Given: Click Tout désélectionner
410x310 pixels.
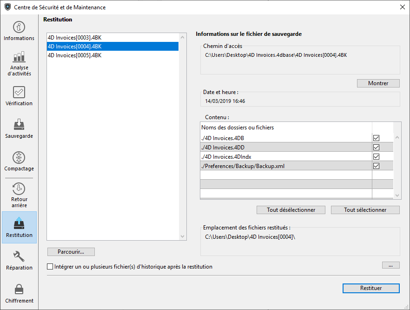Looking at the screenshot, I should point(291,210).
